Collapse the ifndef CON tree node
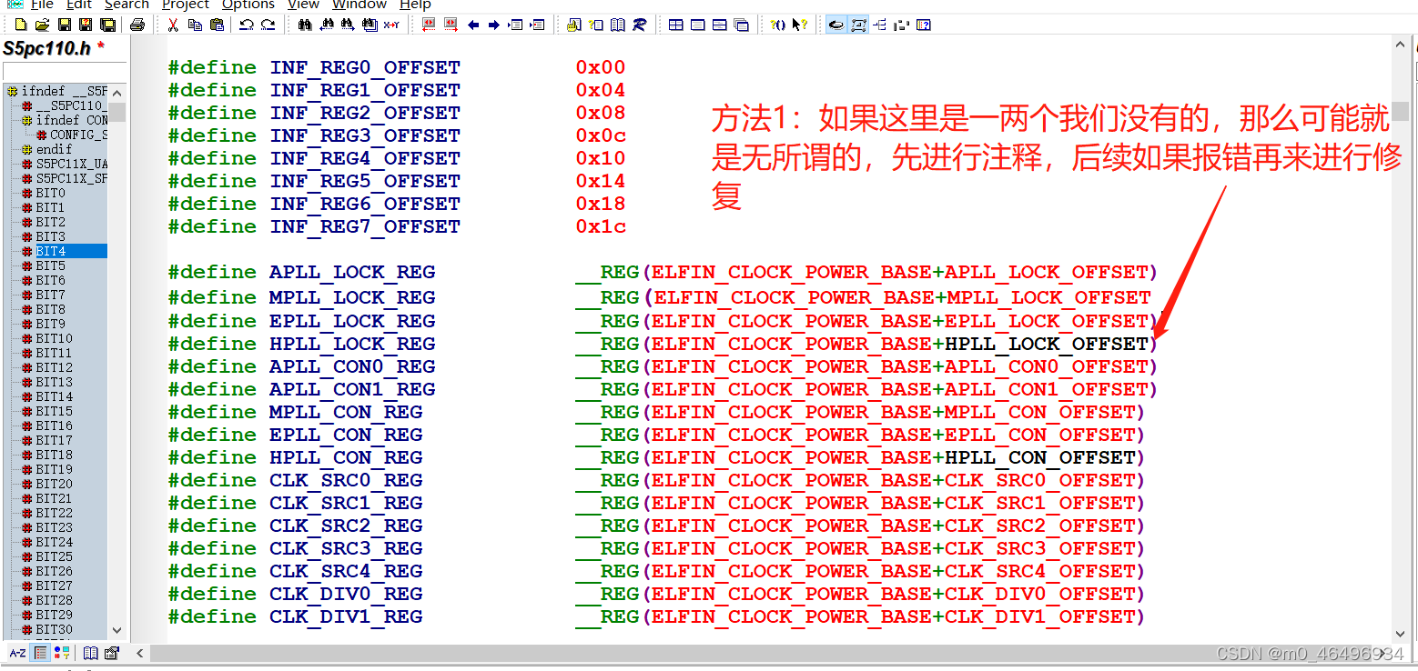The image size is (1418, 671). [27, 120]
